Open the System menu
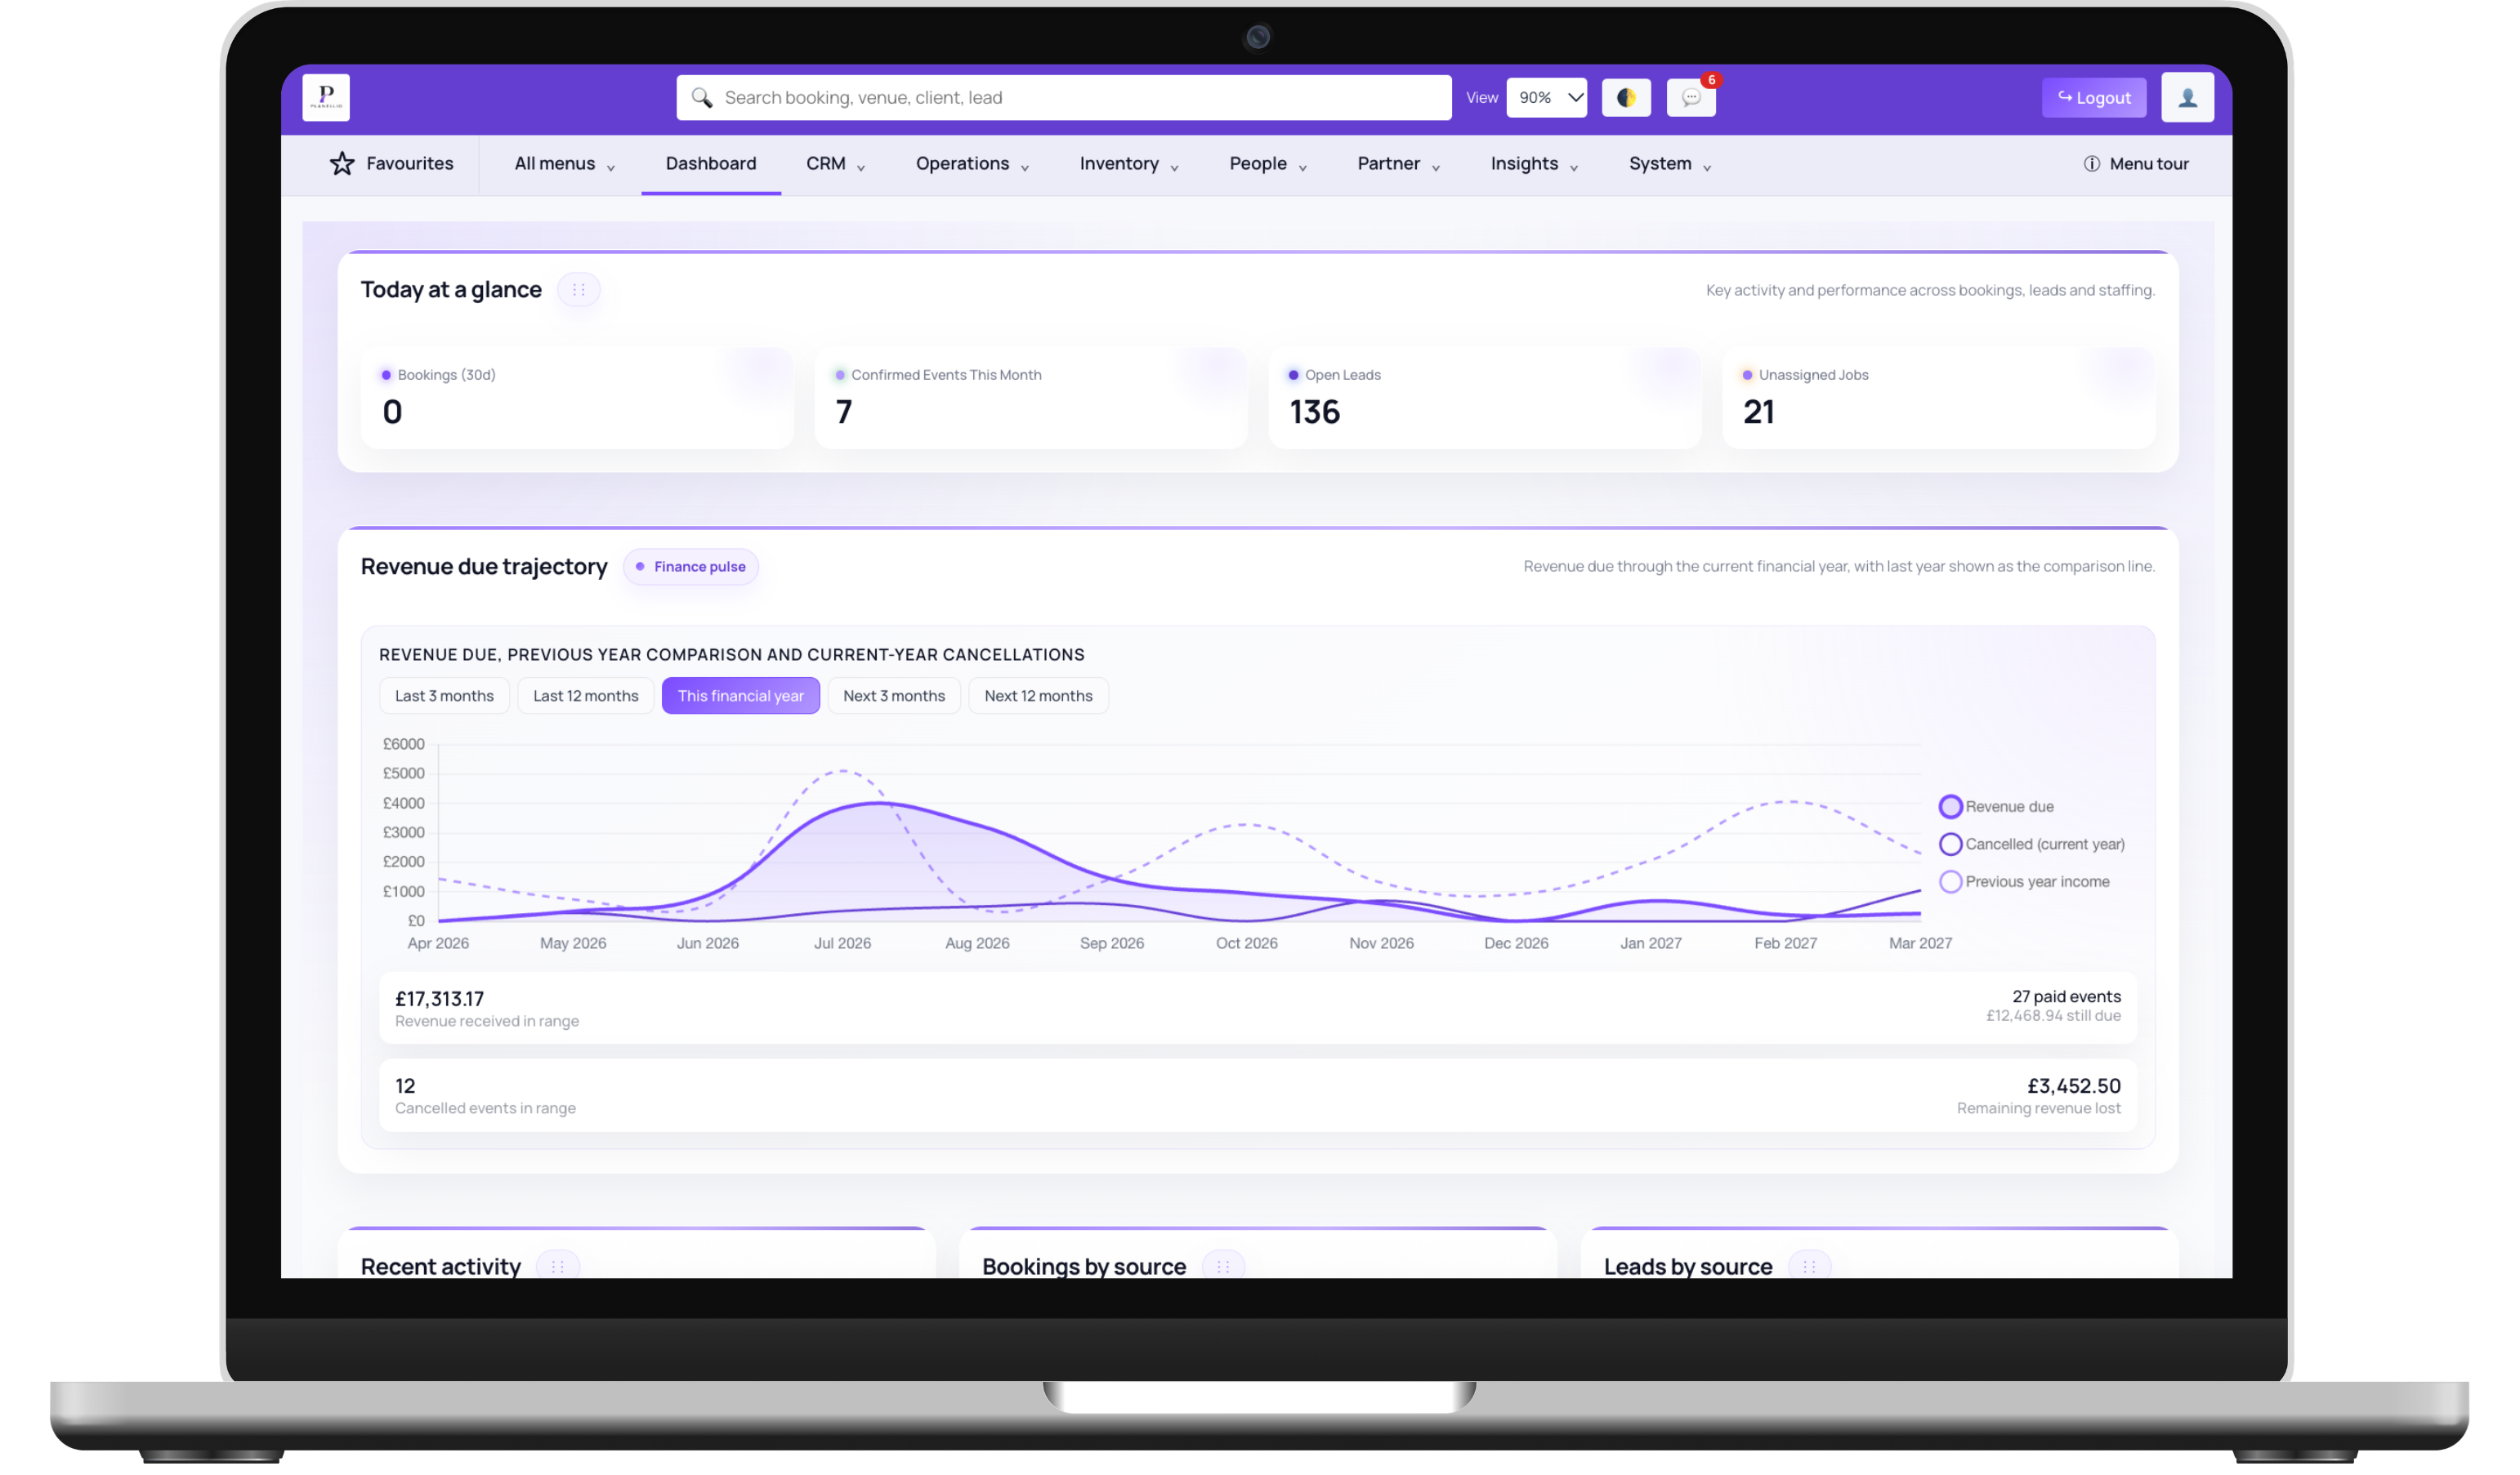The height and width of the screenshot is (1475, 2520). [x=1670, y=164]
